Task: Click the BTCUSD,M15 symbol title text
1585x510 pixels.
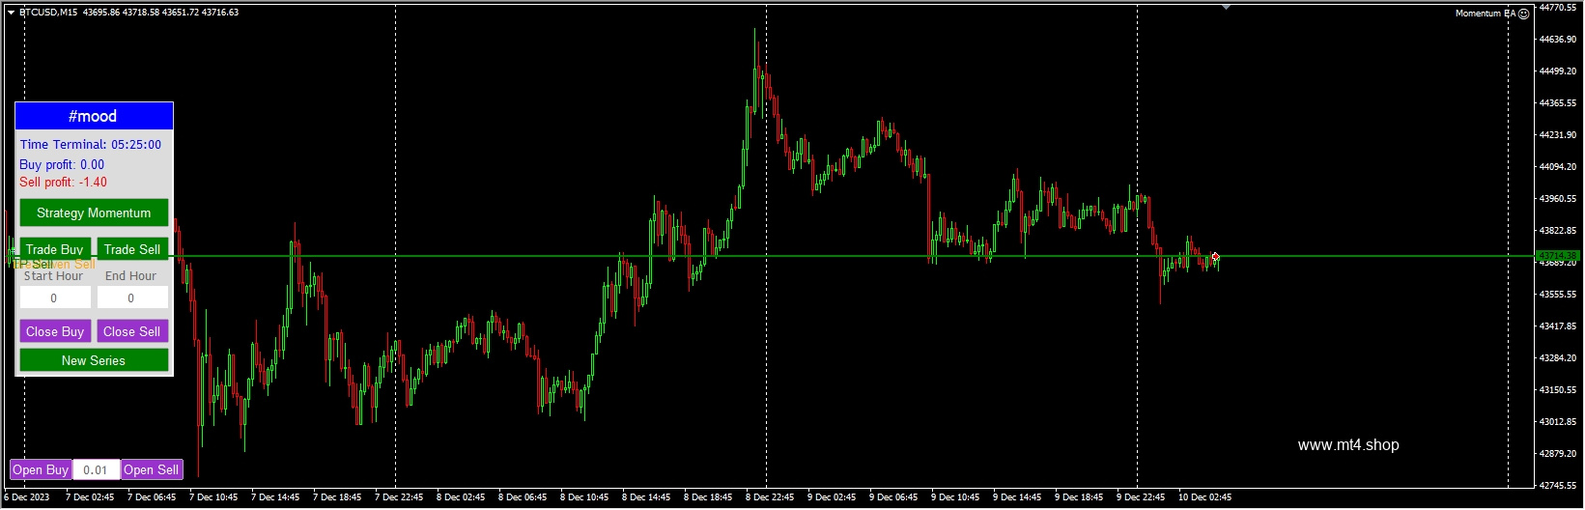Action: coord(48,13)
